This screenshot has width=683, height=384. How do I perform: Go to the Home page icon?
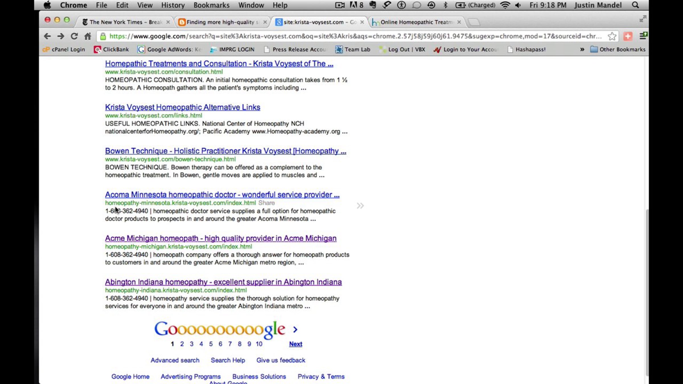pyautogui.click(x=88, y=36)
